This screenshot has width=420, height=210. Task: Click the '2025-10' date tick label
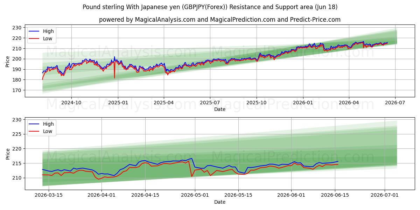point(257,103)
